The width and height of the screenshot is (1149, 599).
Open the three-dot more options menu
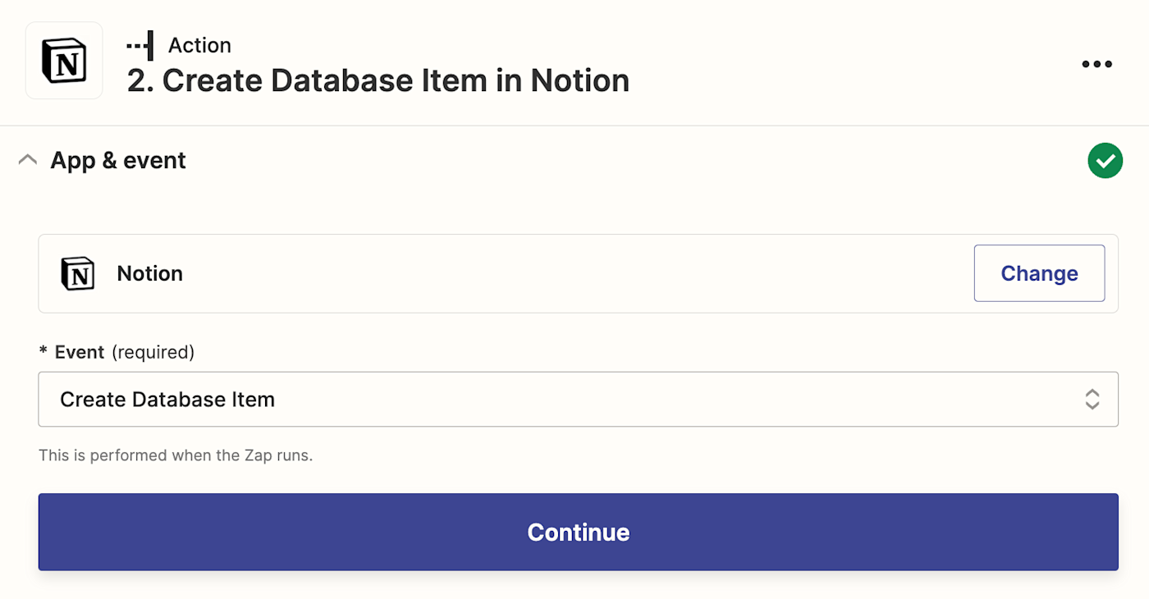click(1096, 64)
